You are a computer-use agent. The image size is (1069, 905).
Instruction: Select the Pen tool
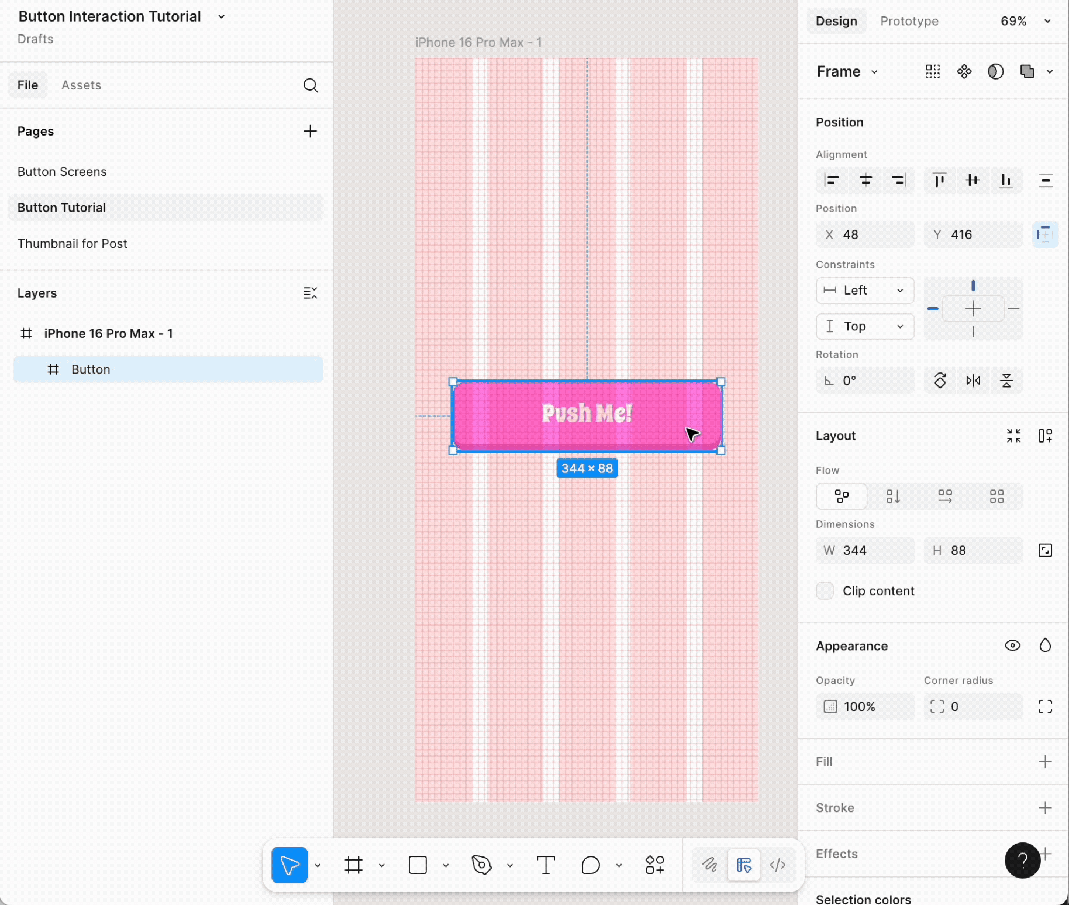481,865
